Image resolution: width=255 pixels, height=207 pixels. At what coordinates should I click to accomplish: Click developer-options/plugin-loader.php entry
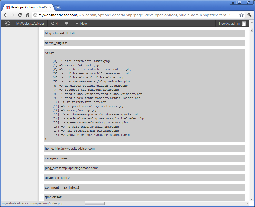(96, 86)
